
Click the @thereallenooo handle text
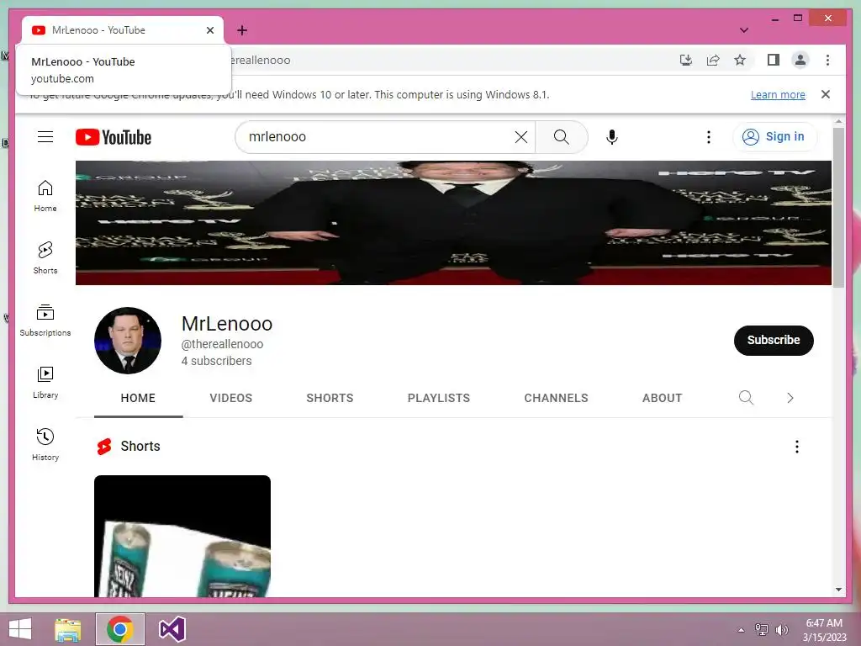tap(222, 344)
